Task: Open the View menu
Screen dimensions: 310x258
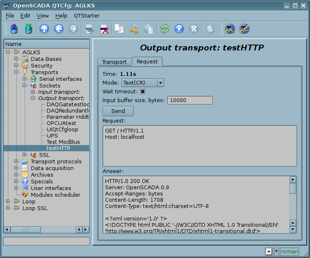Action: 42,15
